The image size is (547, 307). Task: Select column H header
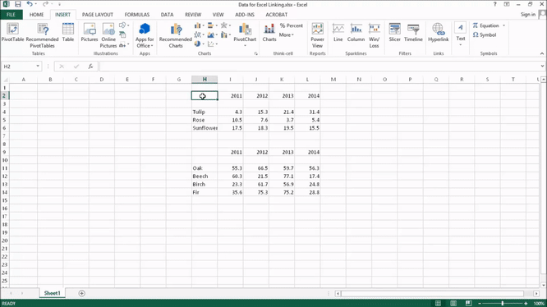pos(205,80)
